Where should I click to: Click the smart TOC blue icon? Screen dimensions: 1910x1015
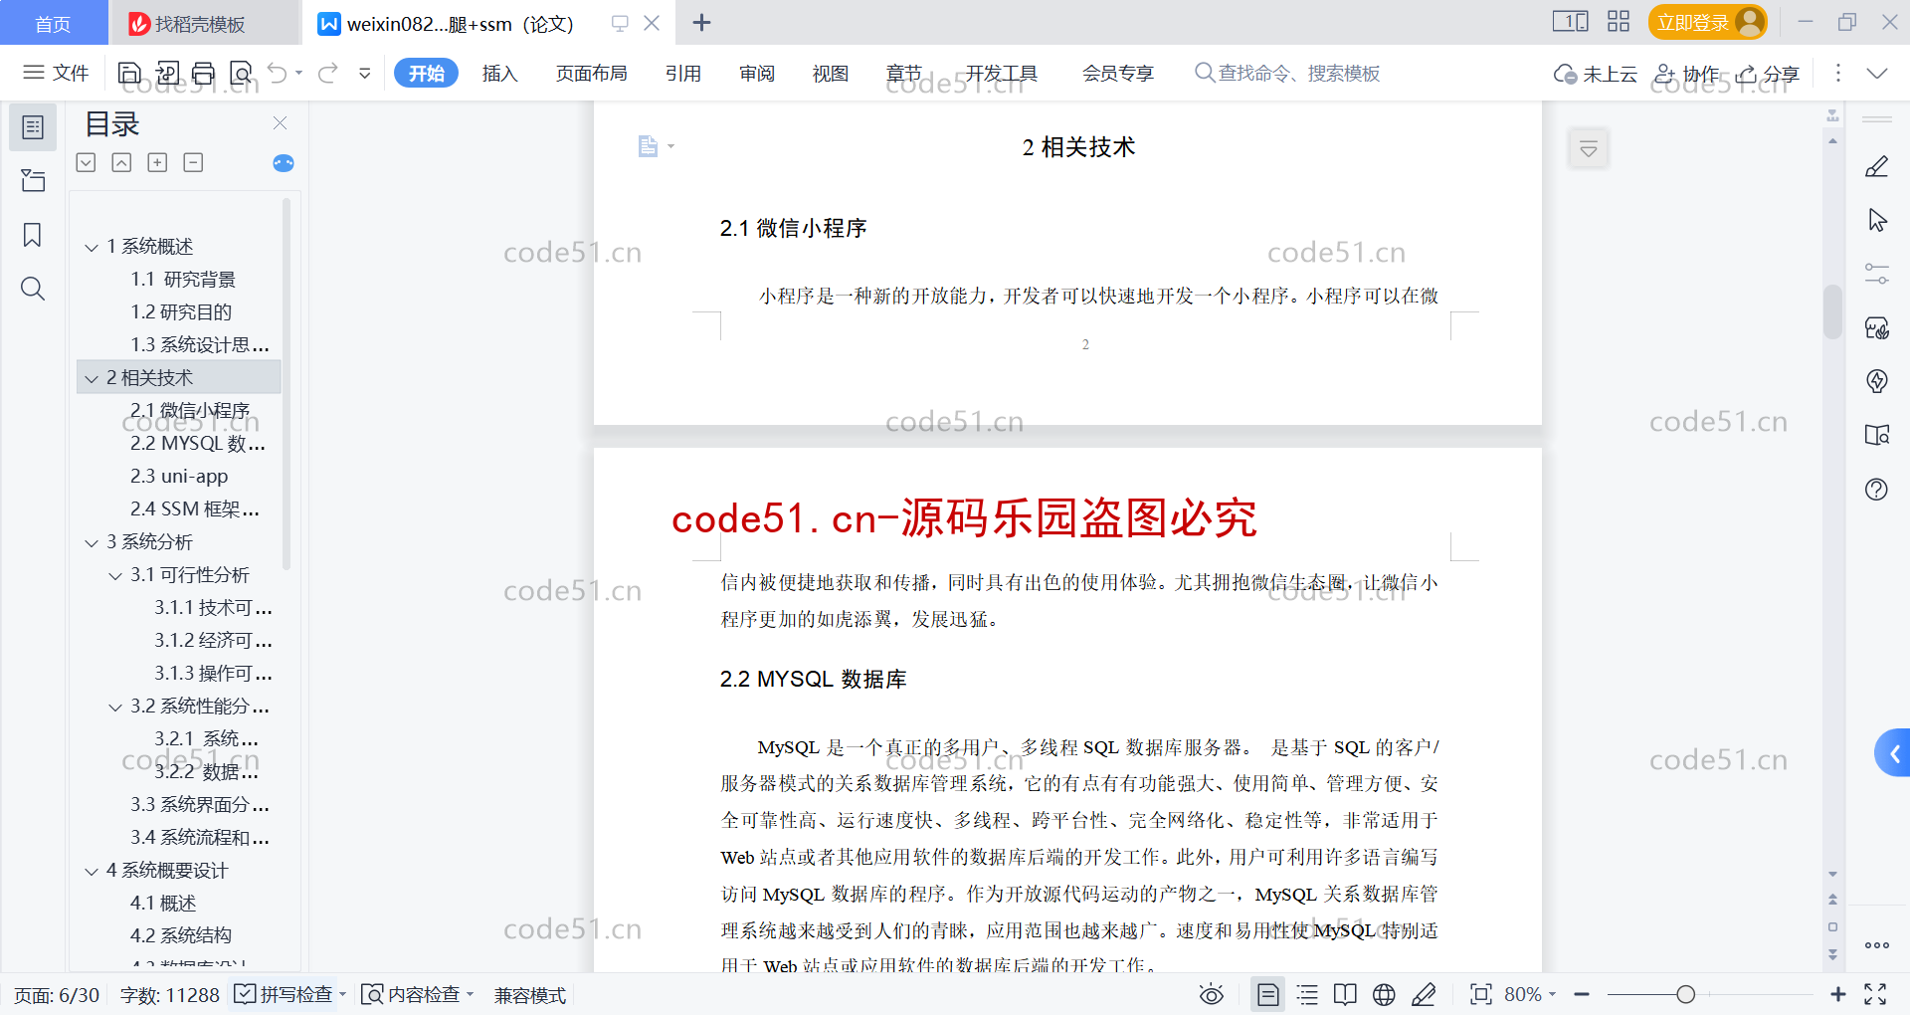284,163
